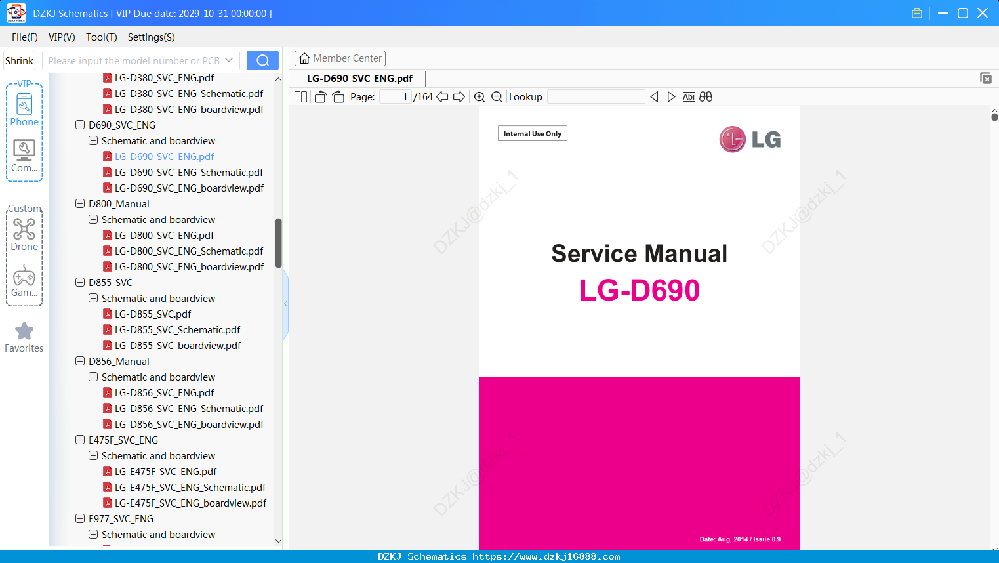Collapse the D856_Manual folder

[x=80, y=361]
